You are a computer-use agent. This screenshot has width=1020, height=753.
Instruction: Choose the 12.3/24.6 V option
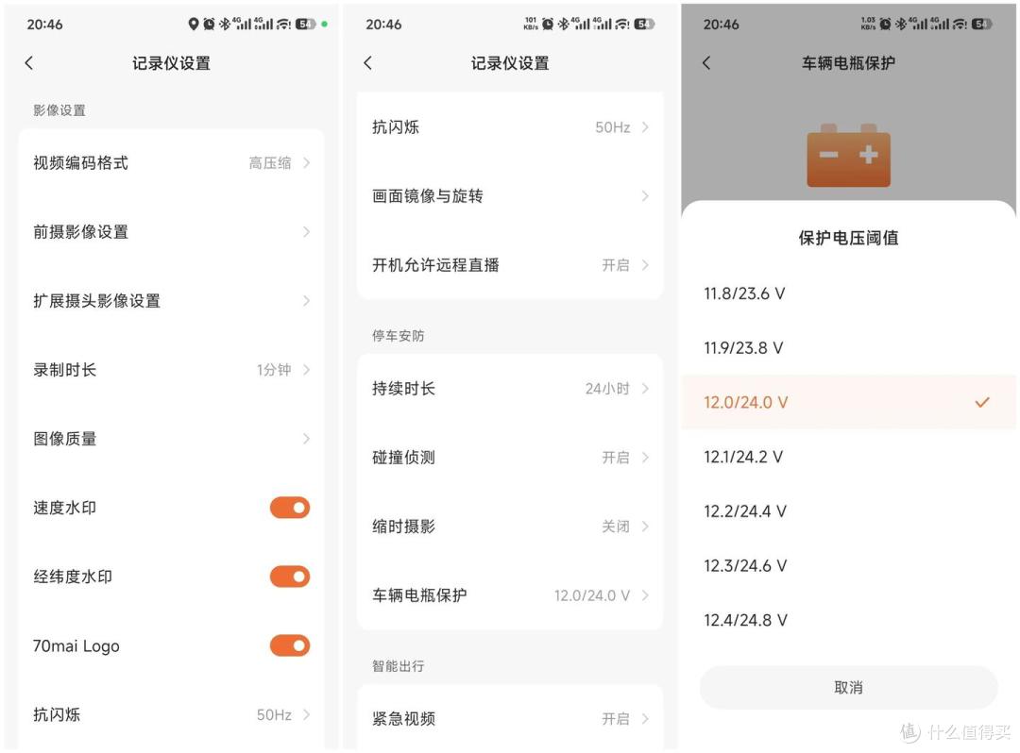tap(848, 566)
